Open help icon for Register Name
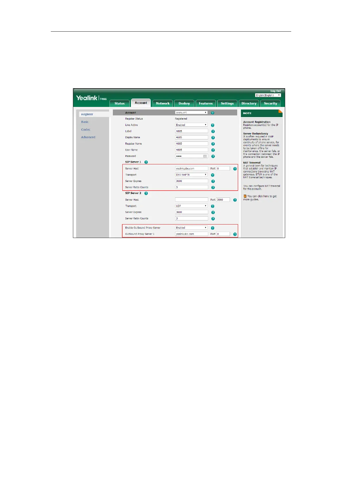The image size is (342, 484). [213, 144]
